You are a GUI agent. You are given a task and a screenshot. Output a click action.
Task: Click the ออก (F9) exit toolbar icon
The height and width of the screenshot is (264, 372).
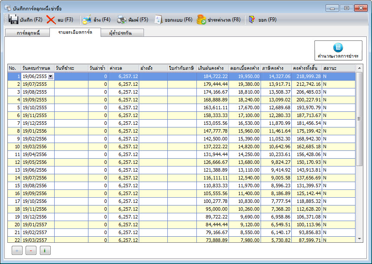[252, 20]
